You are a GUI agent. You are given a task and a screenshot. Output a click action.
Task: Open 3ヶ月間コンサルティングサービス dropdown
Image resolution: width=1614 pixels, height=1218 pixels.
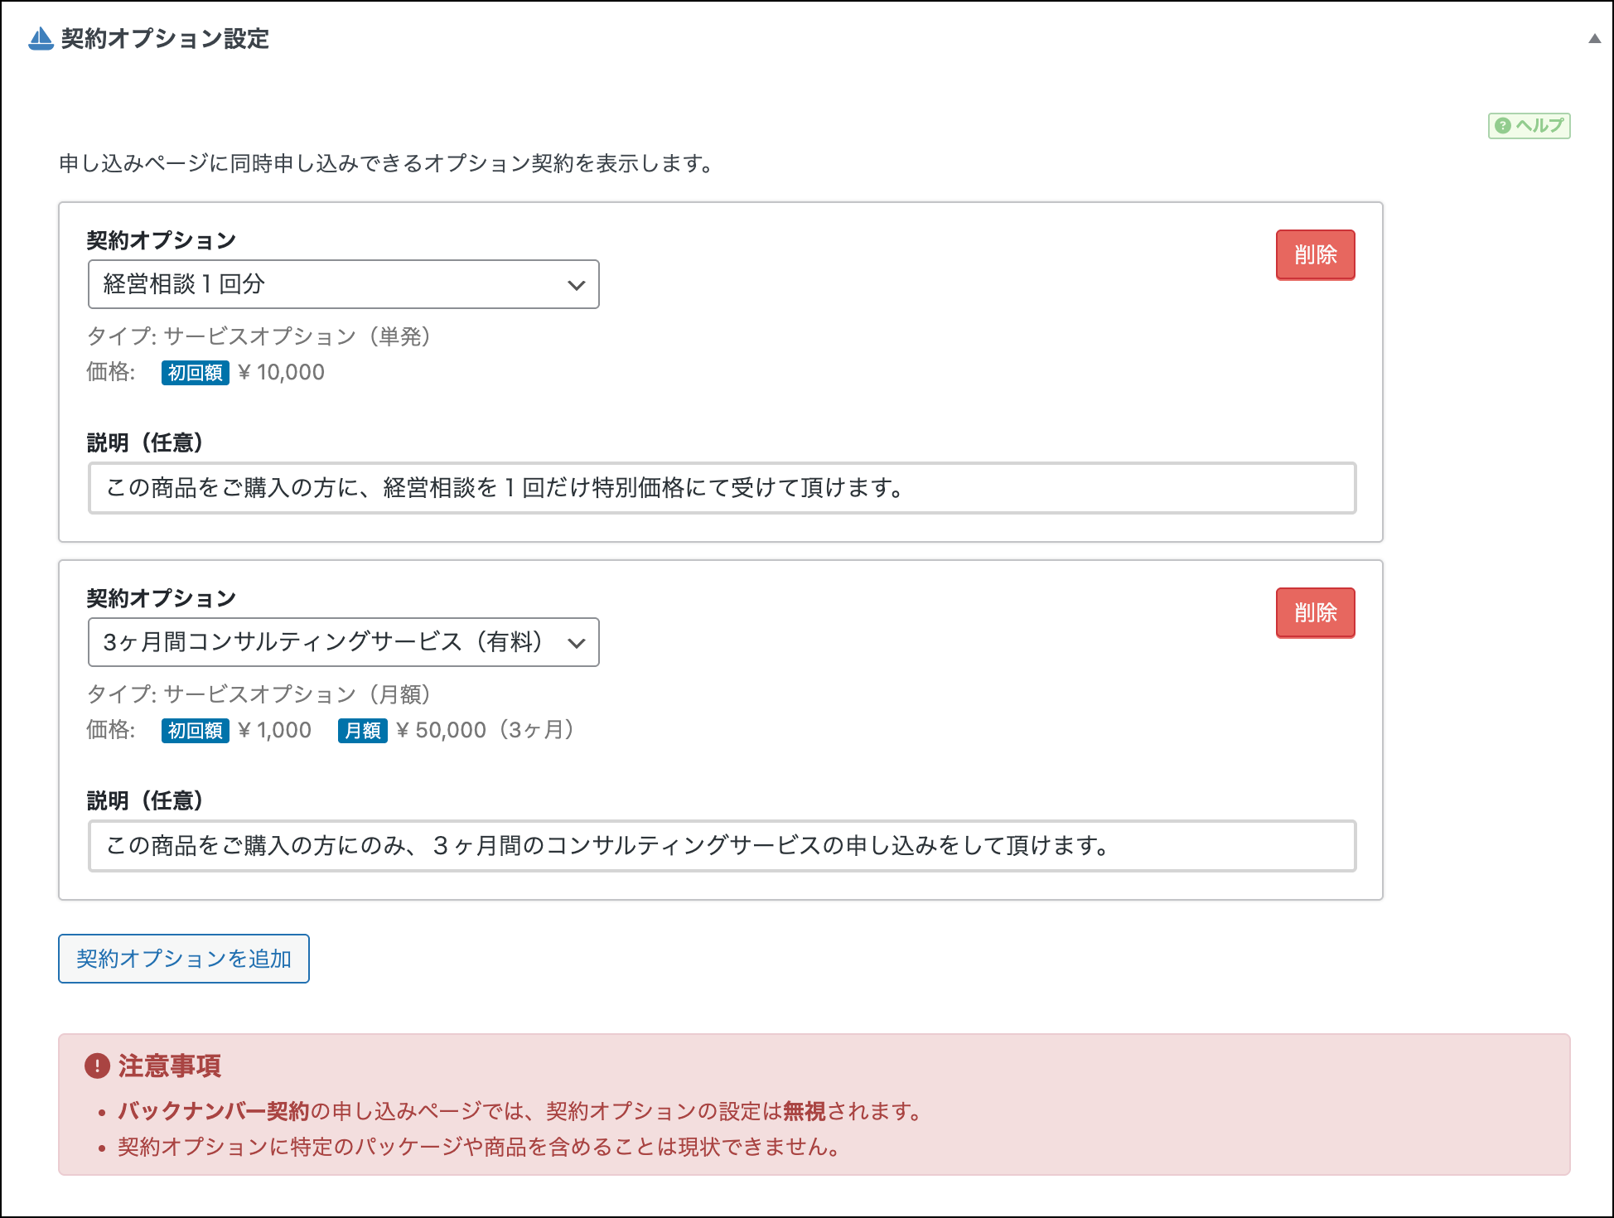point(331,642)
